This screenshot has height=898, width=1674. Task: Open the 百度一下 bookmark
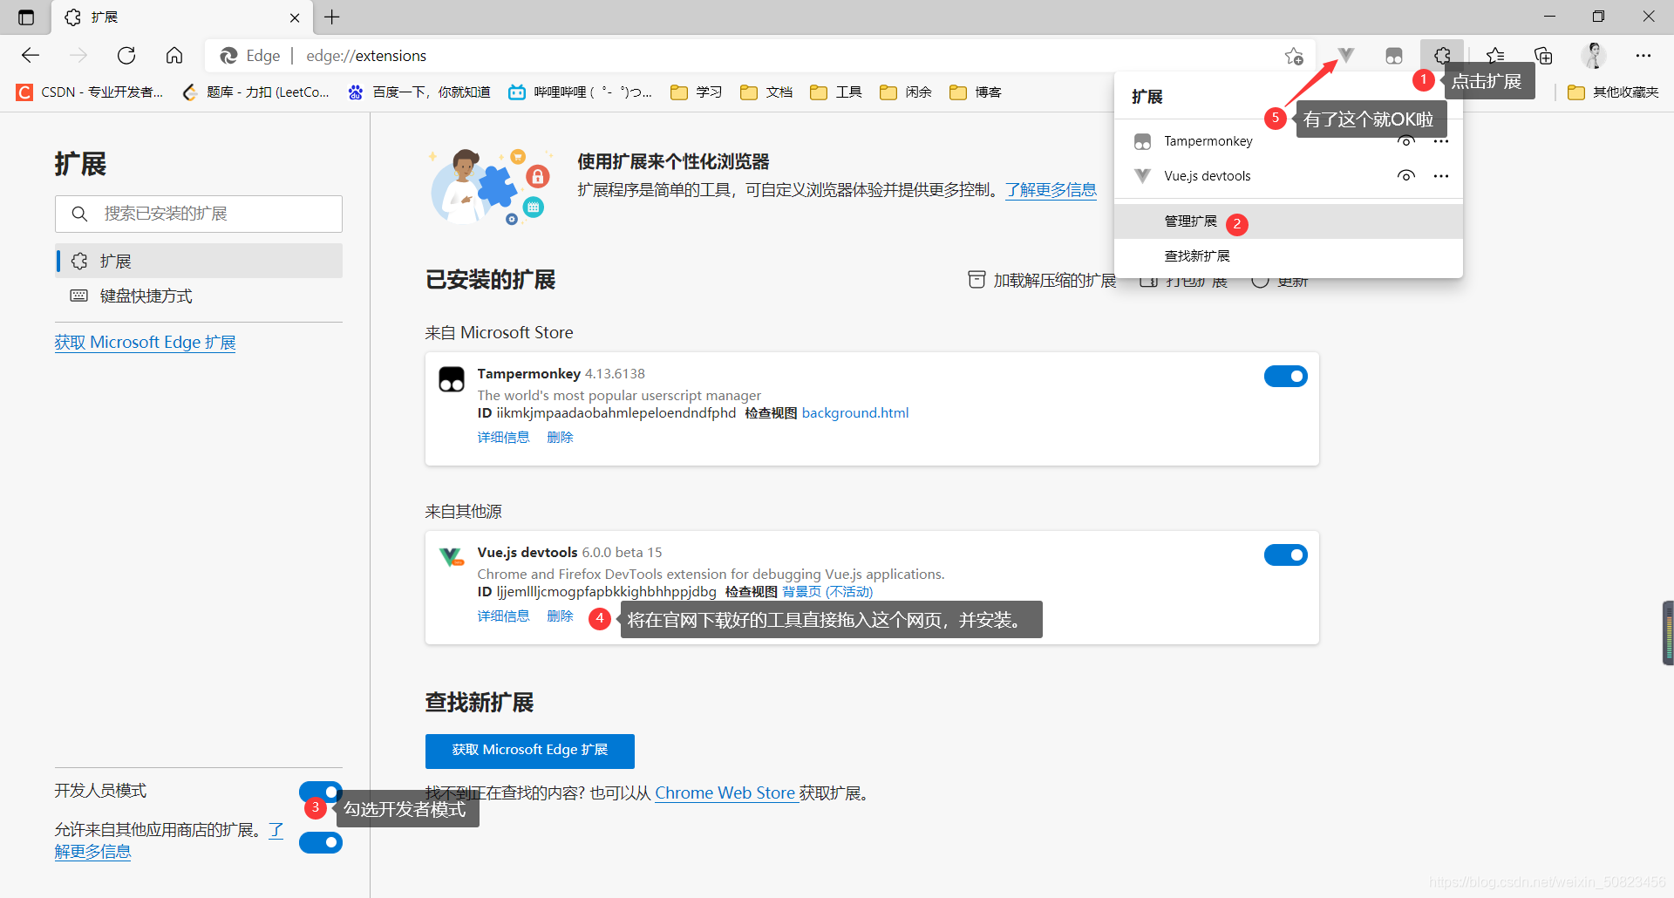(418, 92)
